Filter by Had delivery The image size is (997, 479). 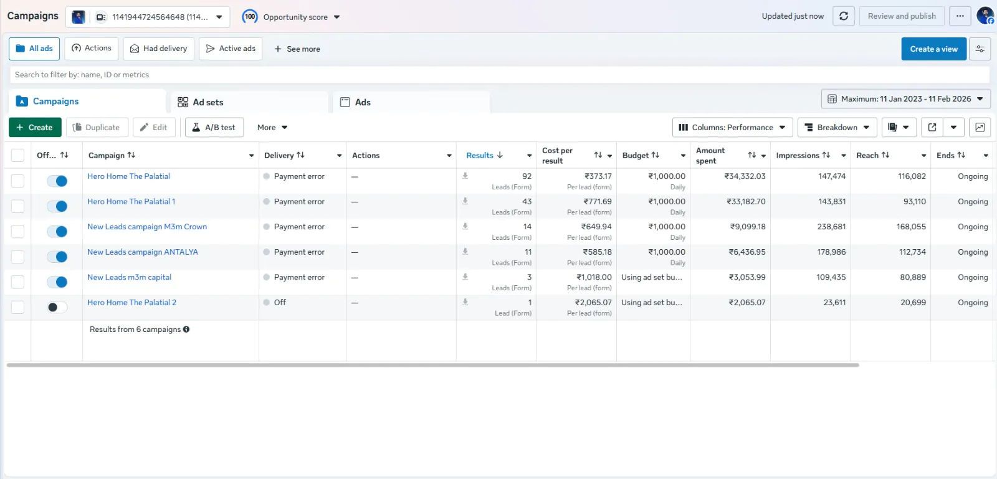click(159, 49)
